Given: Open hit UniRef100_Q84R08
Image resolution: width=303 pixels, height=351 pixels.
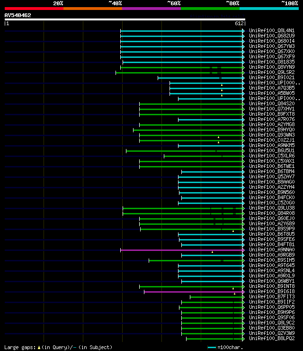Looking at the screenshot, I should pos(272,213).
